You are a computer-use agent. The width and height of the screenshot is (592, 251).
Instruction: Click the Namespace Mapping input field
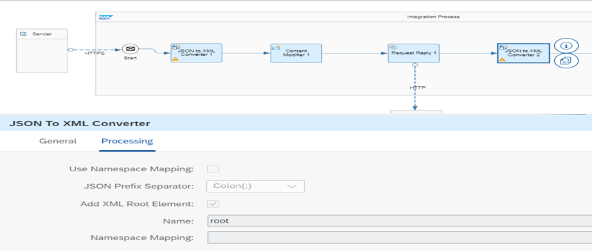(400, 237)
